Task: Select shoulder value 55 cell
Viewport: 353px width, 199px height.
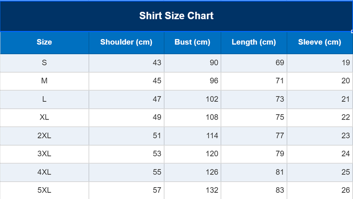Action: 126,172
